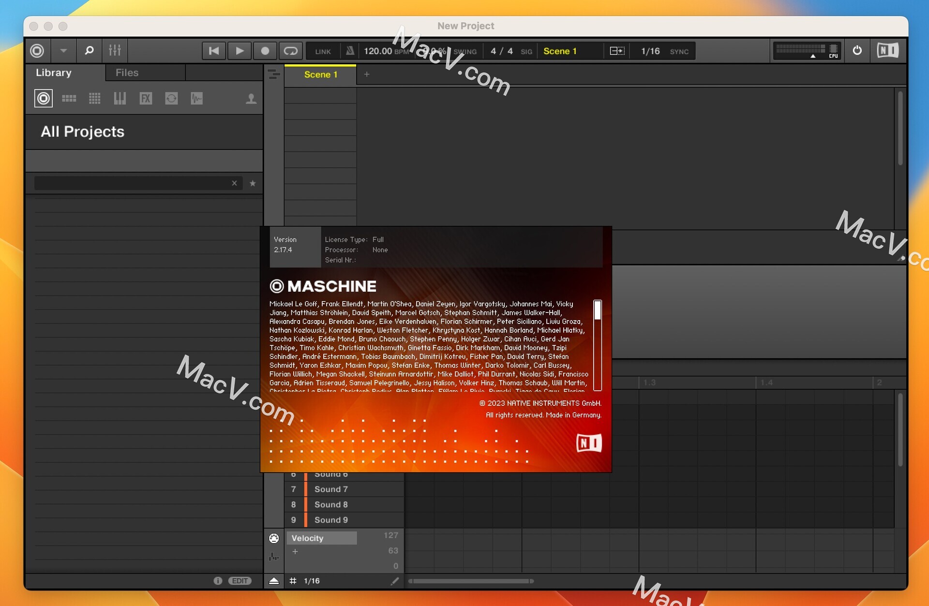This screenshot has width=929, height=606.
Task: Toggle the user content icon
Action: [251, 99]
